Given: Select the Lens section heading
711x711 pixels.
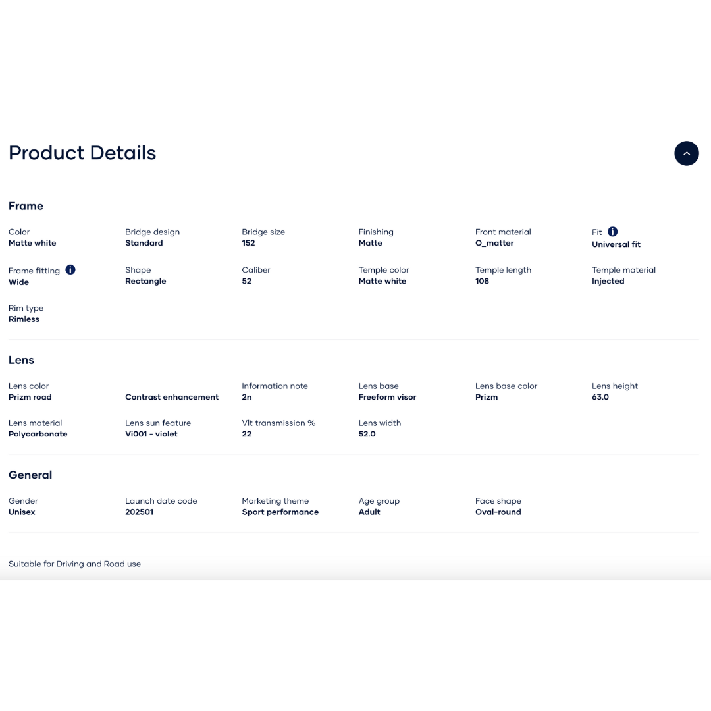Looking at the screenshot, I should pyautogui.click(x=21, y=360).
